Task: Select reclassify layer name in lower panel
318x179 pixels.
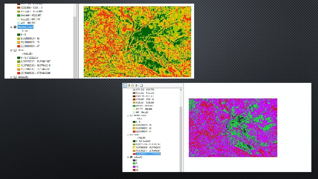Action: click(x=138, y=157)
